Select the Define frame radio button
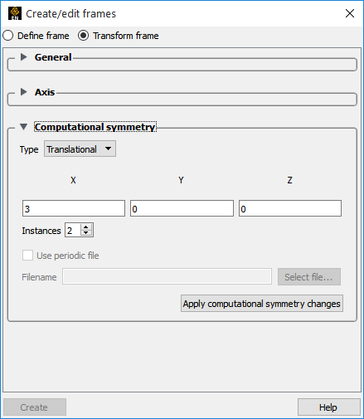This screenshot has height=419, width=364. 8,36
